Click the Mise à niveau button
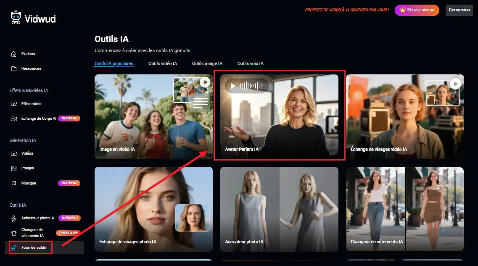Image resolution: width=478 pixels, height=266 pixels. tap(417, 10)
